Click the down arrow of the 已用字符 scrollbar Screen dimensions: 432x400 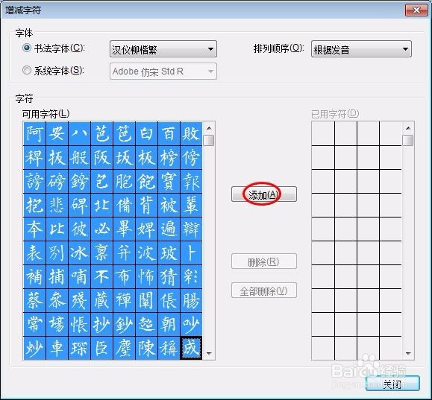coord(408,353)
